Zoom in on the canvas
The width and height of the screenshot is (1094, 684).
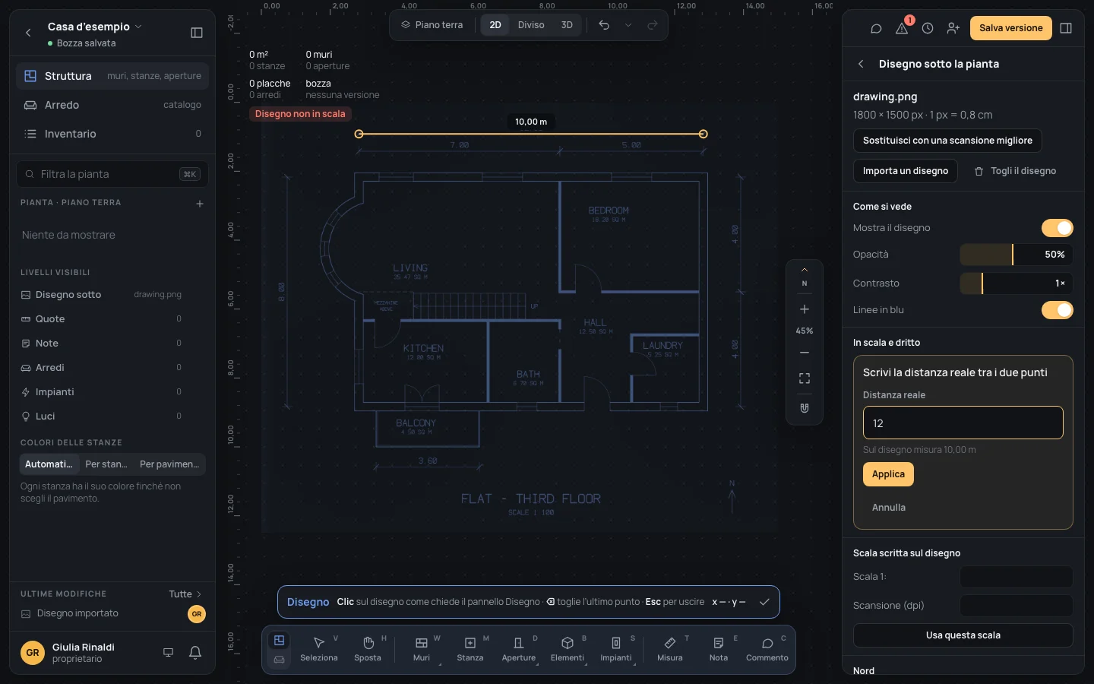(805, 309)
